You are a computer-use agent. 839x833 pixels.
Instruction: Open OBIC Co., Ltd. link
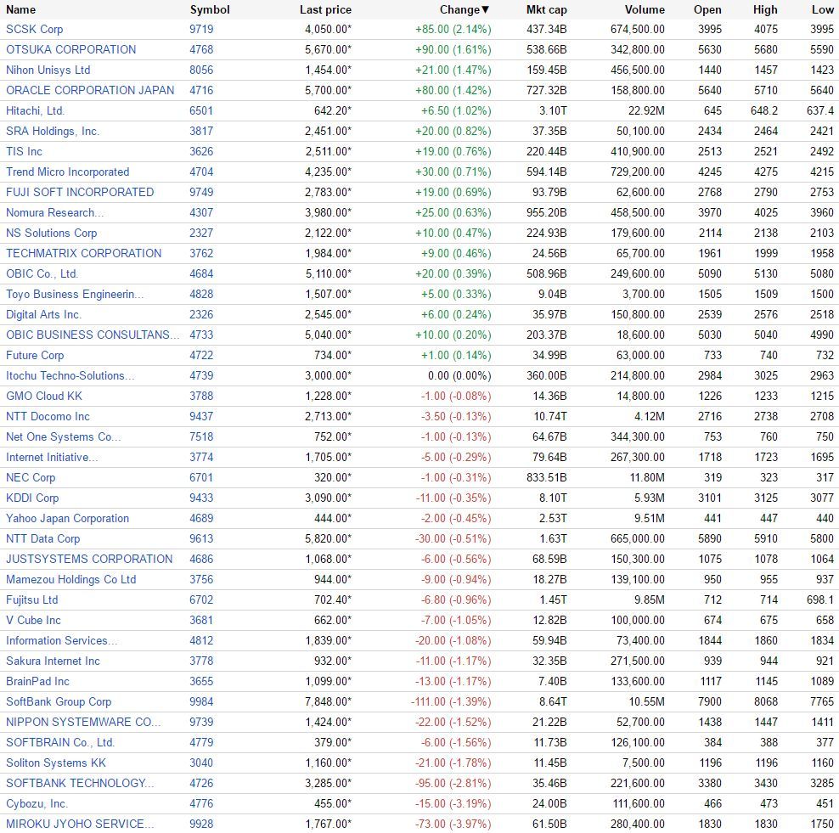click(42, 273)
